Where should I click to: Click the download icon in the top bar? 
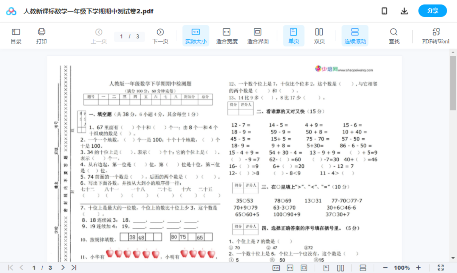404,11
